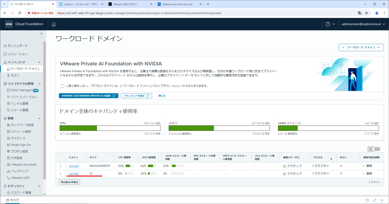Image resolution: width=389 pixels, height=204 pixels.
Task: Open the vcf-w01 domain link
Action: pyautogui.click(x=74, y=174)
